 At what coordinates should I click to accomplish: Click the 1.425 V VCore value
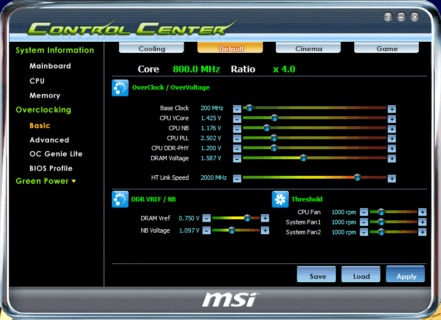coord(211,118)
